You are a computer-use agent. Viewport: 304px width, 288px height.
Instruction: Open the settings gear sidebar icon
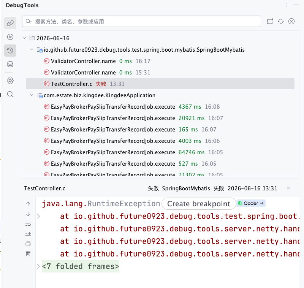pos(10,81)
